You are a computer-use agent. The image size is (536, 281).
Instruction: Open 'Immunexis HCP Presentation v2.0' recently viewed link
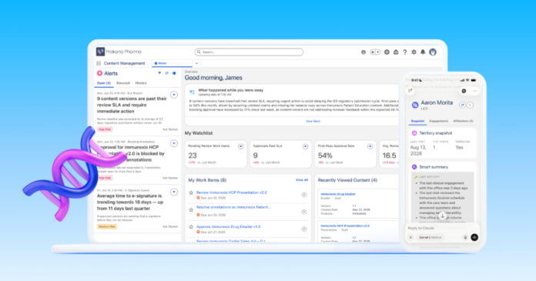345,226
